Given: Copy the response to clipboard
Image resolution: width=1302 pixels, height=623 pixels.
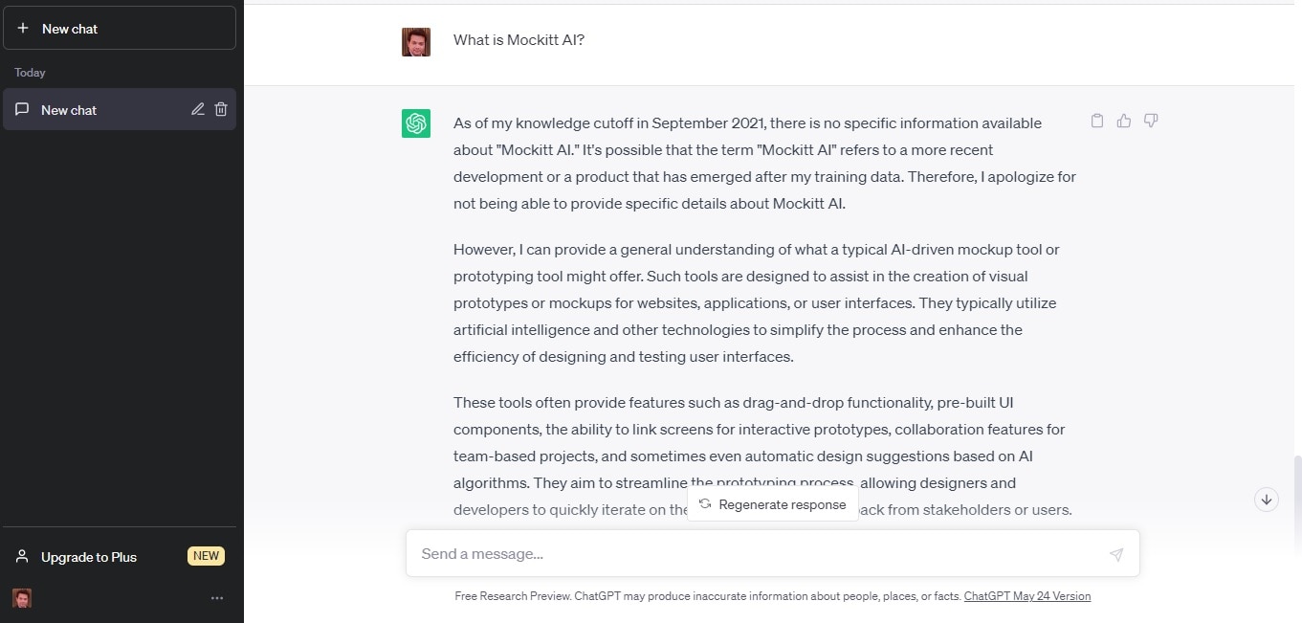Looking at the screenshot, I should pyautogui.click(x=1097, y=121).
